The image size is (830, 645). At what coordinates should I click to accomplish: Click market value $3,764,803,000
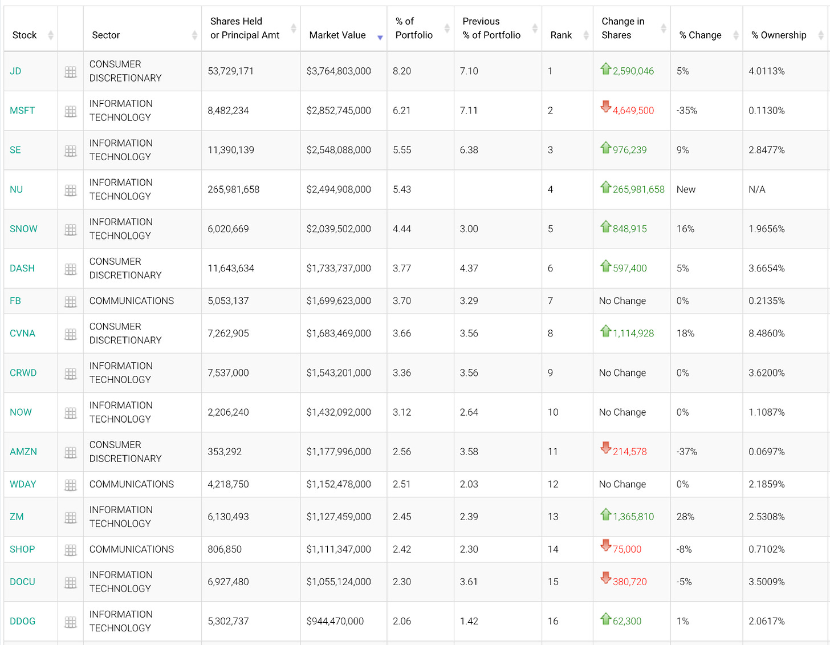coord(339,71)
